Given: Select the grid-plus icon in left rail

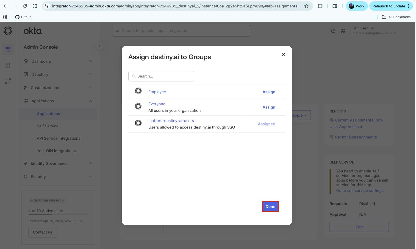Looking at the screenshot, I should pos(8,65).
